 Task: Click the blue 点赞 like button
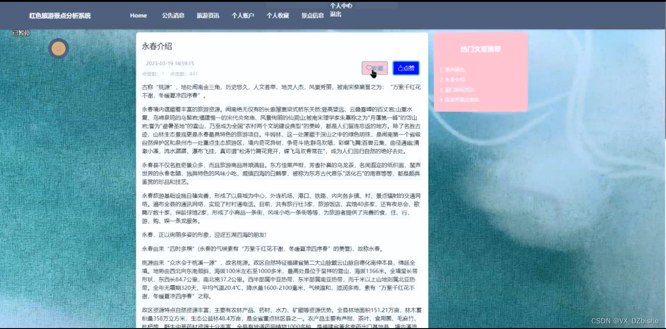coord(406,68)
